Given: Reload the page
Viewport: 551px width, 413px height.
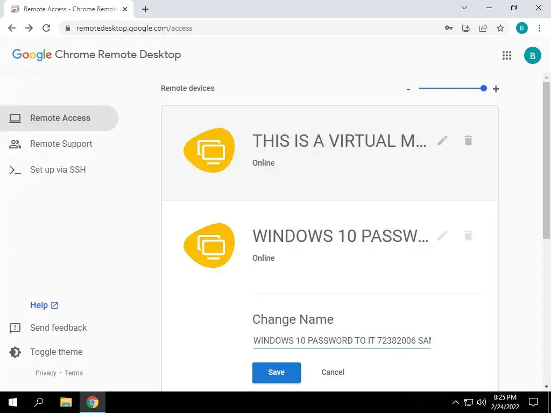Looking at the screenshot, I should point(46,28).
